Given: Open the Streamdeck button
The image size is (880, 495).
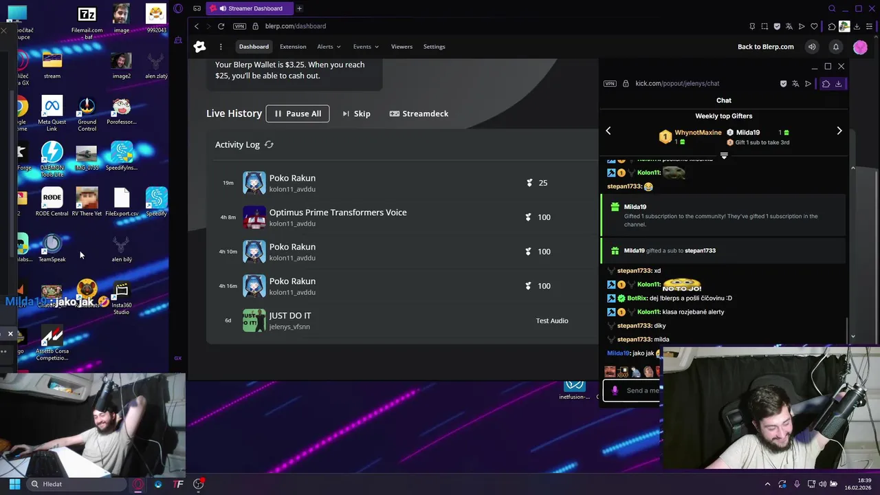Looking at the screenshot, I should tap(419, 113).
